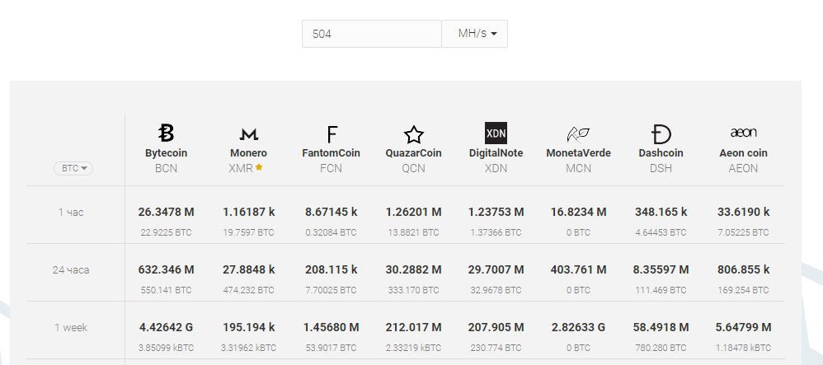Viewport: 823px width, 365px height.
Task: Click the 22.9225 BTC value under Bytecoin
Action: pos(166,232)
